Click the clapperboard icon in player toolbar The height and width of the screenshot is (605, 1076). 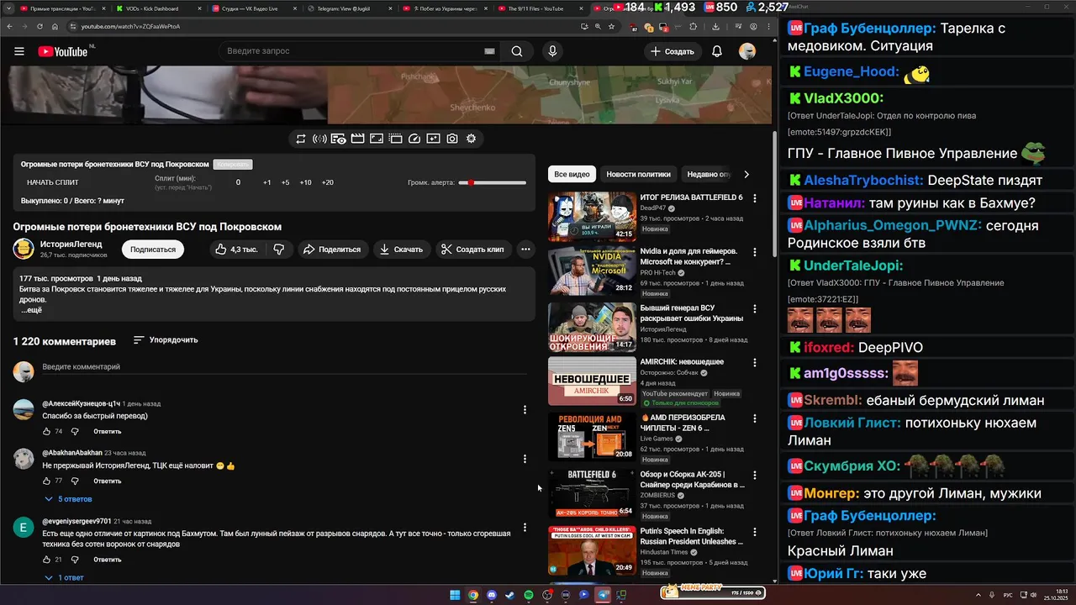point(357,139)
